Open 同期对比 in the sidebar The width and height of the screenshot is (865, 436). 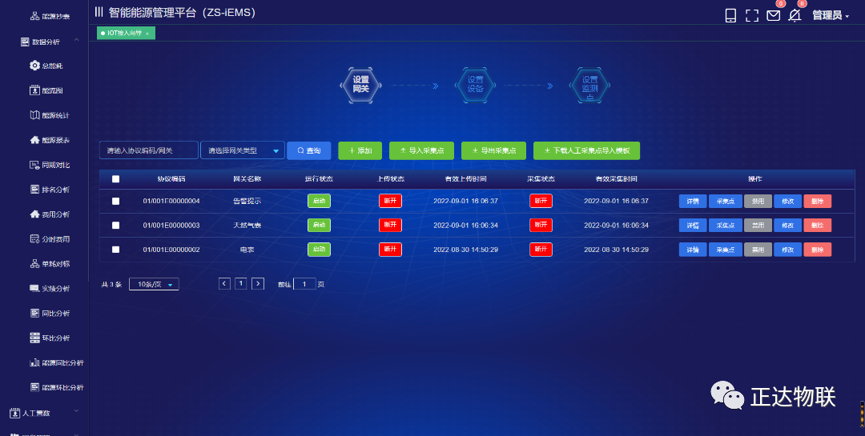click(50, 165)
